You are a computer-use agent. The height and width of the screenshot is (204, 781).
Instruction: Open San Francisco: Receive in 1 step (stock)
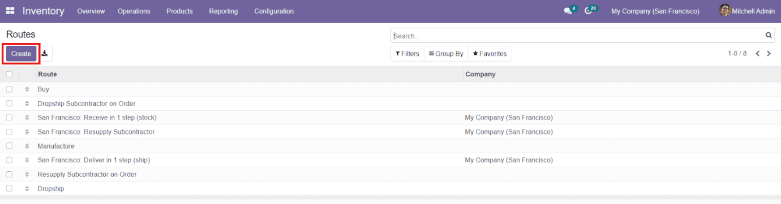tap(97, 118)
